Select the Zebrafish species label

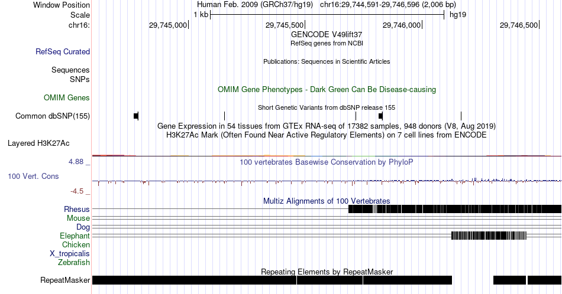tap(74, 262)
